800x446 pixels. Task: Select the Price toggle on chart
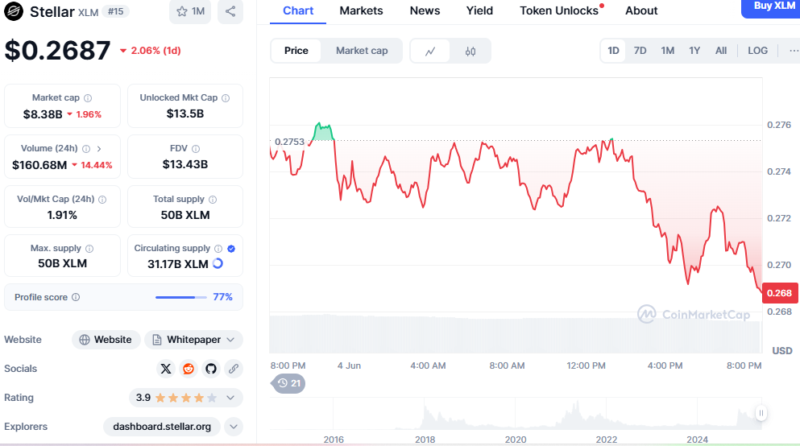[x=296, y=51]
